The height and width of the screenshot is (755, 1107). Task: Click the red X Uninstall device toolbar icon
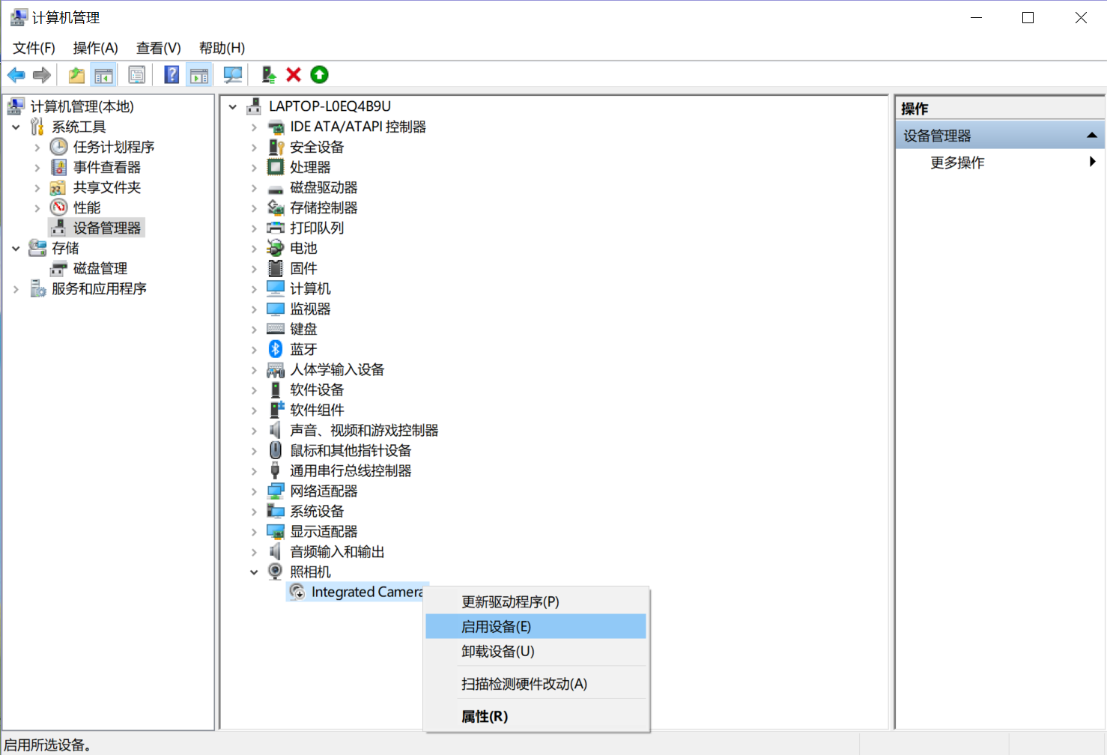point(293,74)
